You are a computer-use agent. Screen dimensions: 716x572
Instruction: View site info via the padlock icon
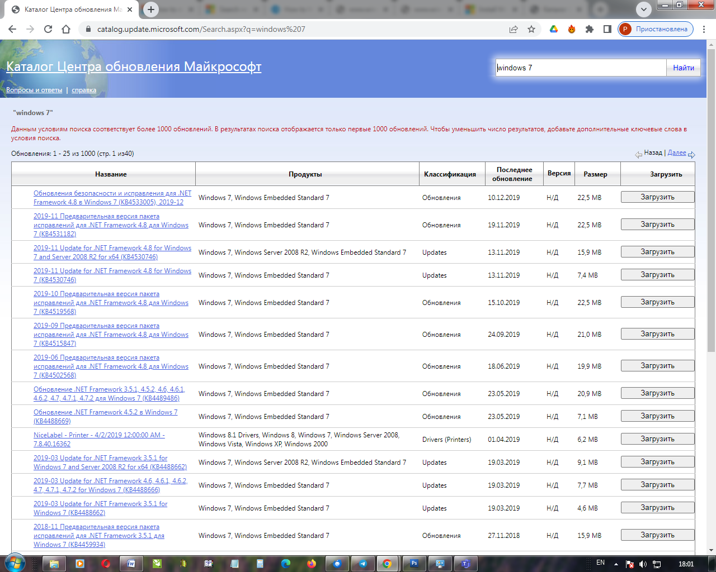tap(88, 29)
